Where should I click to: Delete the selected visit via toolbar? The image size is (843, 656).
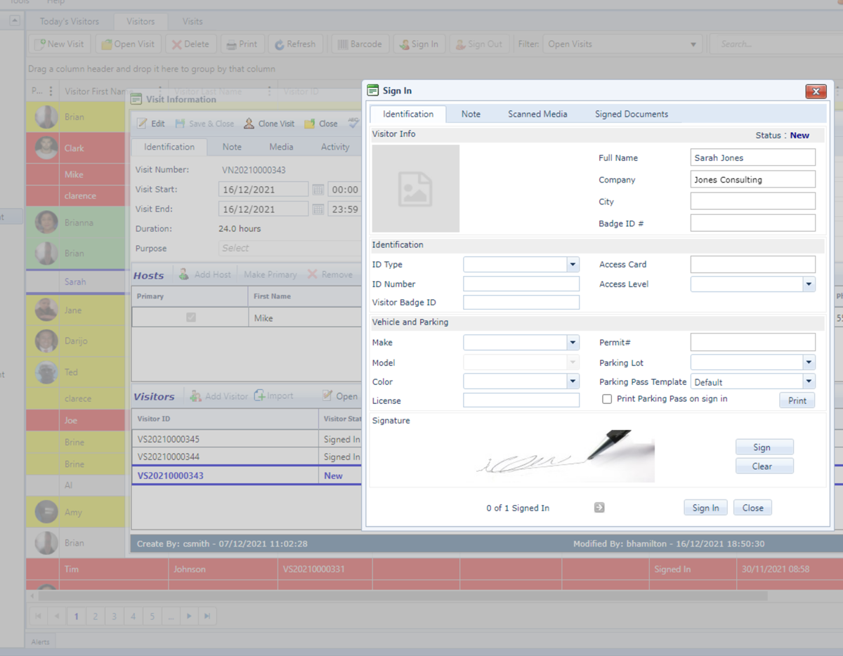pos(190,44)
